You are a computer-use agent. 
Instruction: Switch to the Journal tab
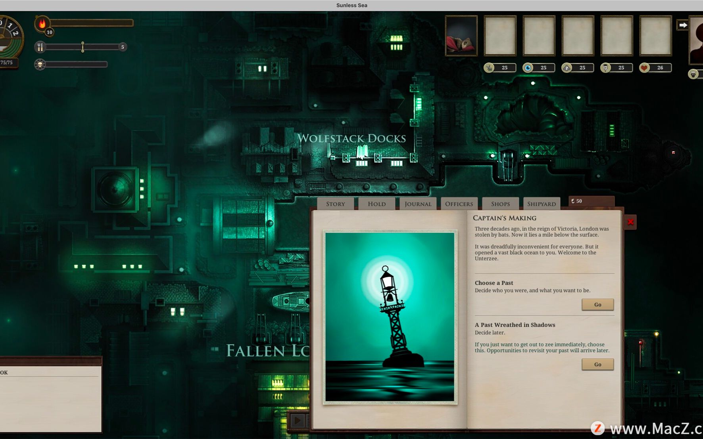(418, 204)
